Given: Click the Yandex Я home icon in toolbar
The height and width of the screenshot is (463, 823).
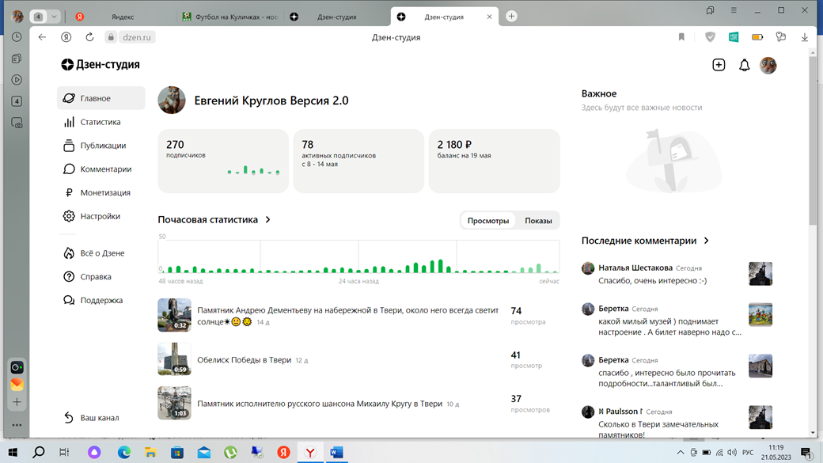Looking at the screenshot, I should pos(66,37).
